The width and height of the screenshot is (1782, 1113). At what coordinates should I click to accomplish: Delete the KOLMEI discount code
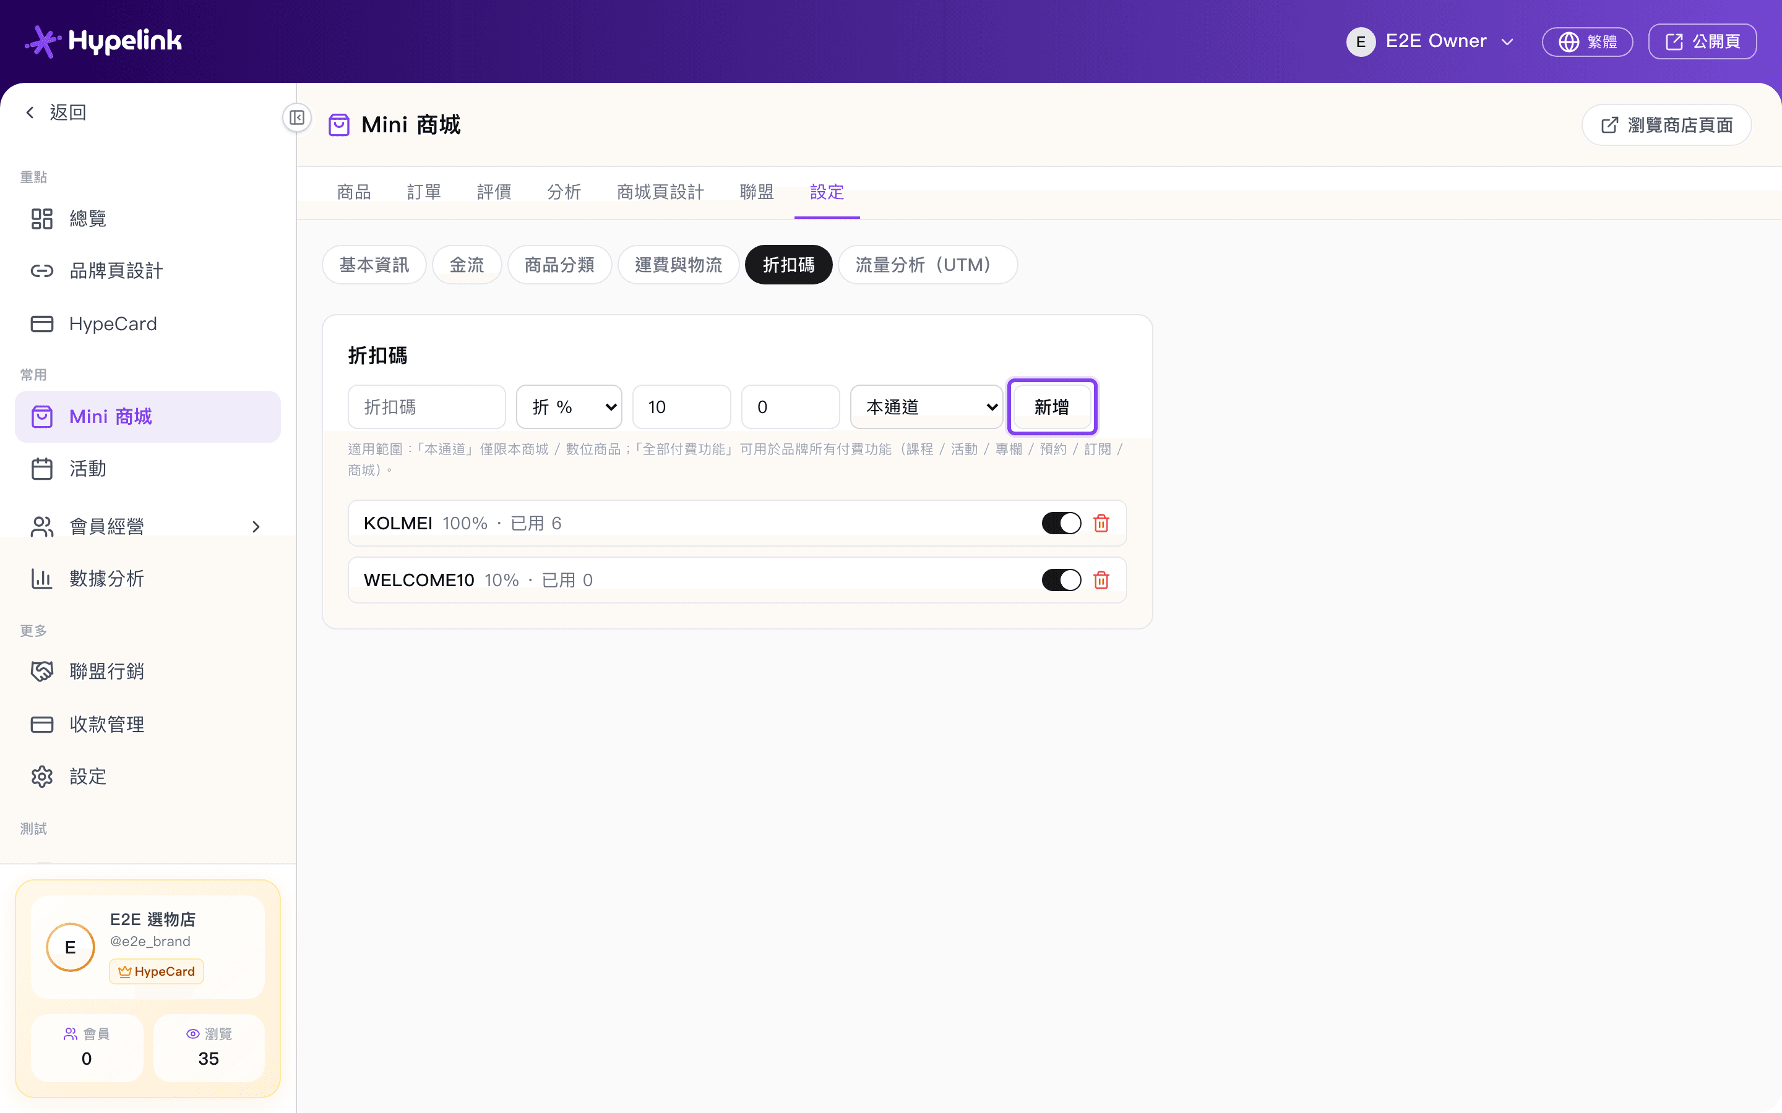point(1101,523)
